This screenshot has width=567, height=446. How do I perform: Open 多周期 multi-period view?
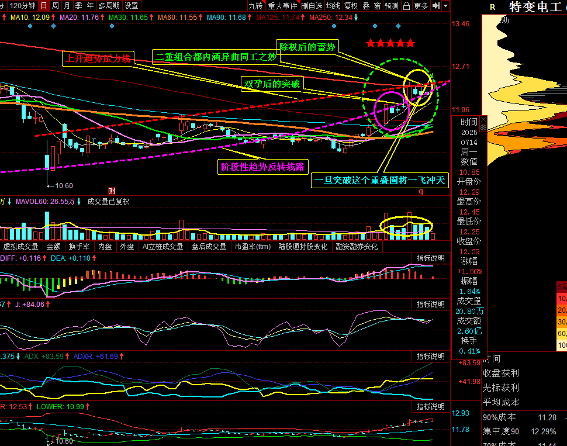109,6
